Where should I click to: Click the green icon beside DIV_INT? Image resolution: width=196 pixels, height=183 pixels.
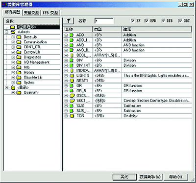(x=72, y=65)
